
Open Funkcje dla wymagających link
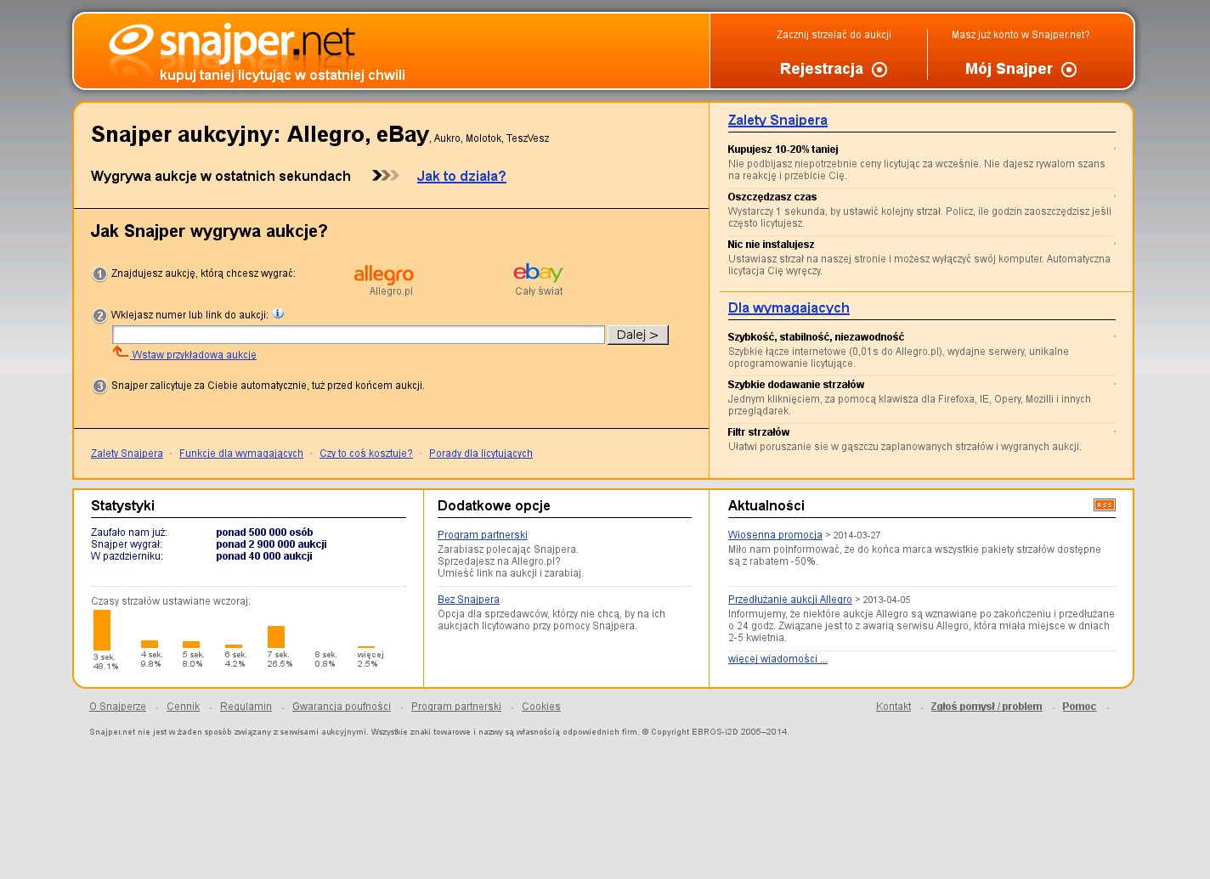tap(241, 454)
